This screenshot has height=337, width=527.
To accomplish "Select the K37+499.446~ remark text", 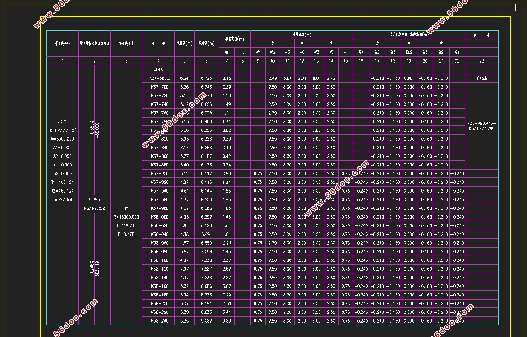I will 481,123.
